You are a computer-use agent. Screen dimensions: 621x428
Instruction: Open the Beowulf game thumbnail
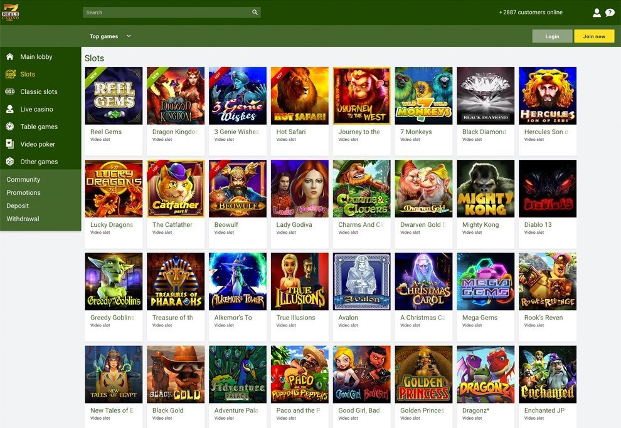pyautogui.click(x=238, y=189)
